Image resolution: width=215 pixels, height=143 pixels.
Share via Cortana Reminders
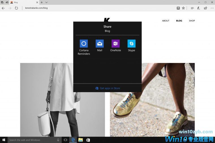tap(83, 44)
